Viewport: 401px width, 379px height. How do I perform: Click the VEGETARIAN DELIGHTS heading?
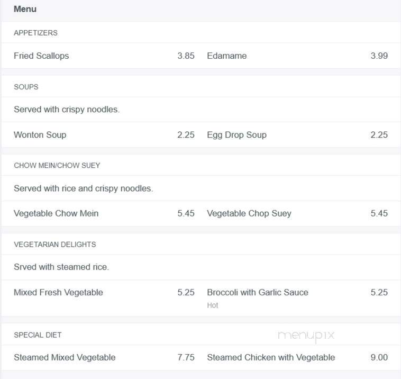click(54, 245)
